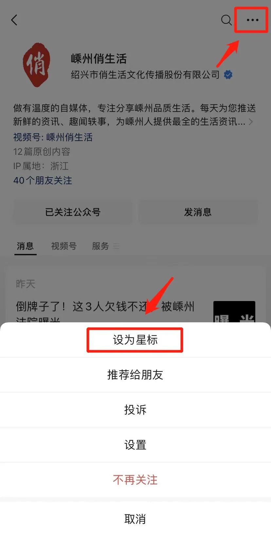The height and width of the screenshot is (536, 271).
Task: Open search with magnifier icon
Action: [226, 20]
